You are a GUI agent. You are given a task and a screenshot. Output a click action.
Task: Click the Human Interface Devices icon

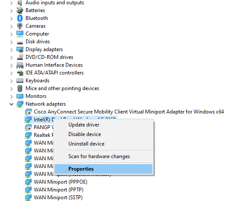click(20, 65)
